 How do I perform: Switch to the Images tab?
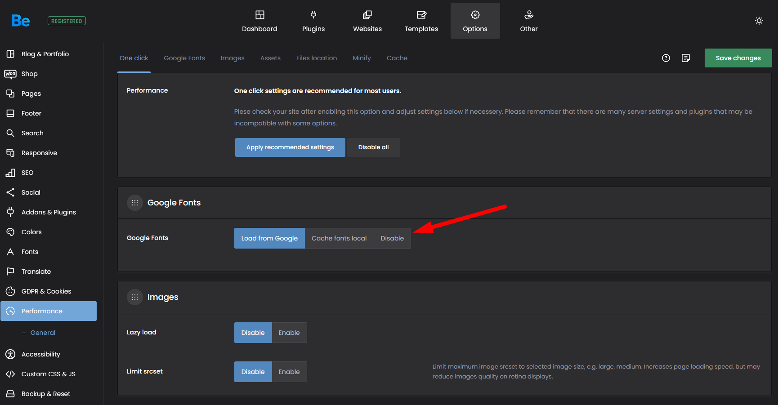[x=233, y=58]
